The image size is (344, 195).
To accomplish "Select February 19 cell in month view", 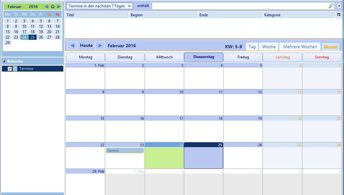I will [243, 129].
